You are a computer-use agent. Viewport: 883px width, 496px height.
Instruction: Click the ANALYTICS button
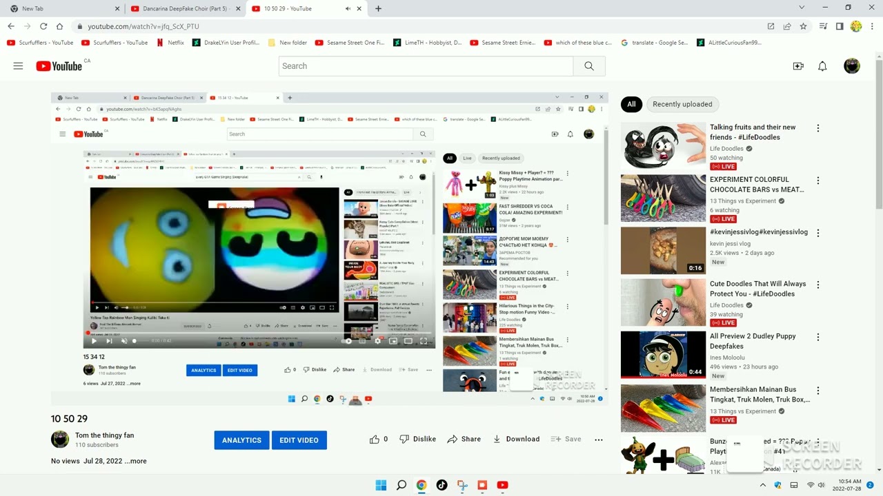coord(241,440)
